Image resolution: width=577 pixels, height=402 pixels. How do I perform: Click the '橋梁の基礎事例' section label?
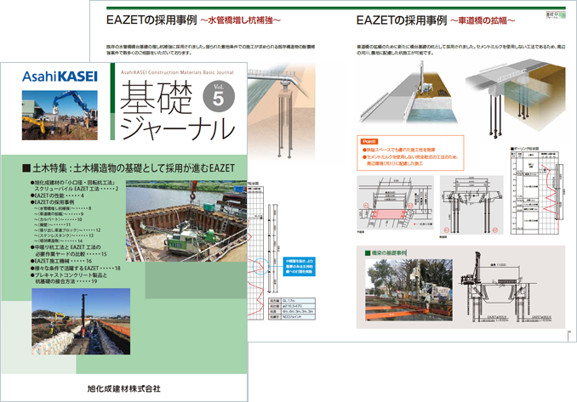click(386, 253)
